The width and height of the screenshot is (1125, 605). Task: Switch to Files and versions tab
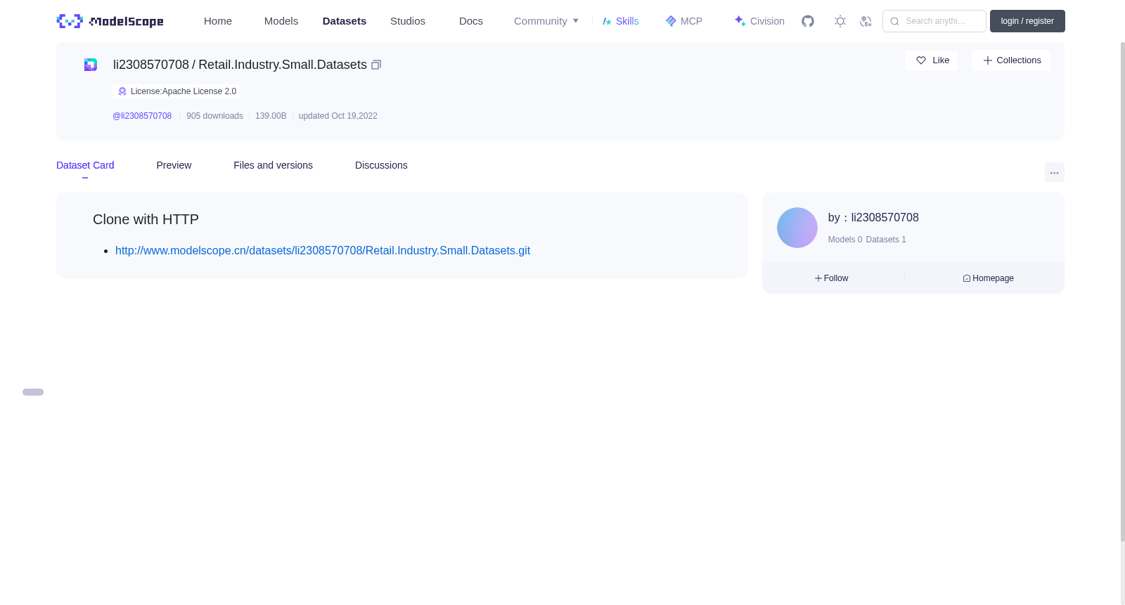click(273, 165)
